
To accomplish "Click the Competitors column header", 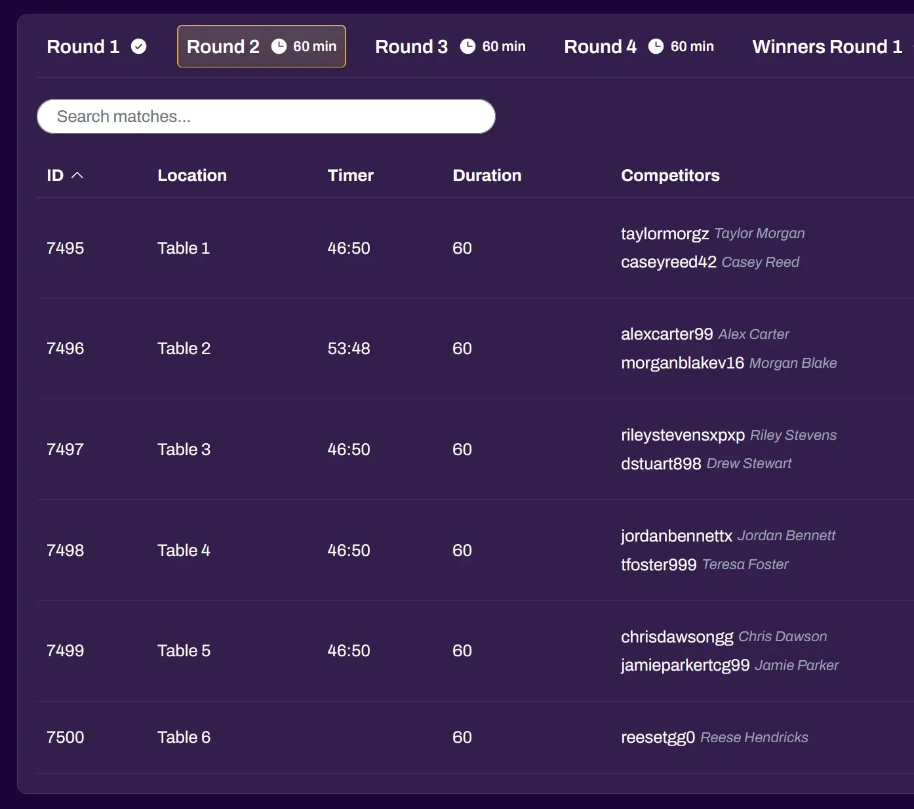I will point(669,176).
